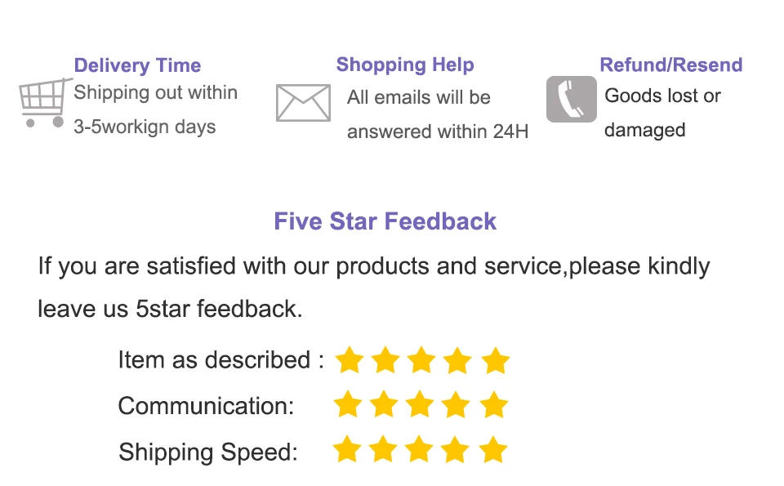Click the 'Goods lost or' text
Image resolution: width=784 pixels, height=486 pixels.
(662, 96)
